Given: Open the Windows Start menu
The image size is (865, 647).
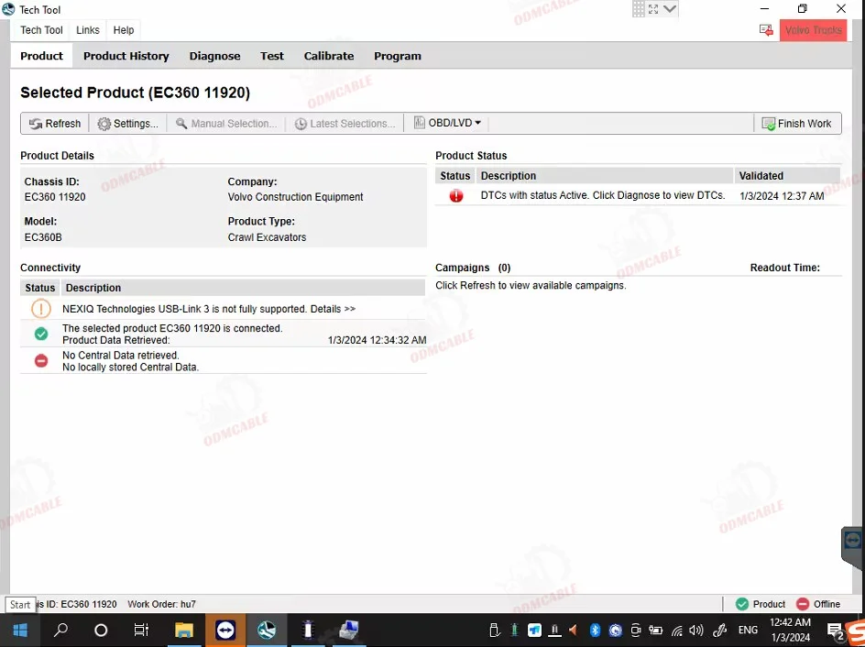Looking at the screenshot, I should pyautogui.click(x=20, y=630).
